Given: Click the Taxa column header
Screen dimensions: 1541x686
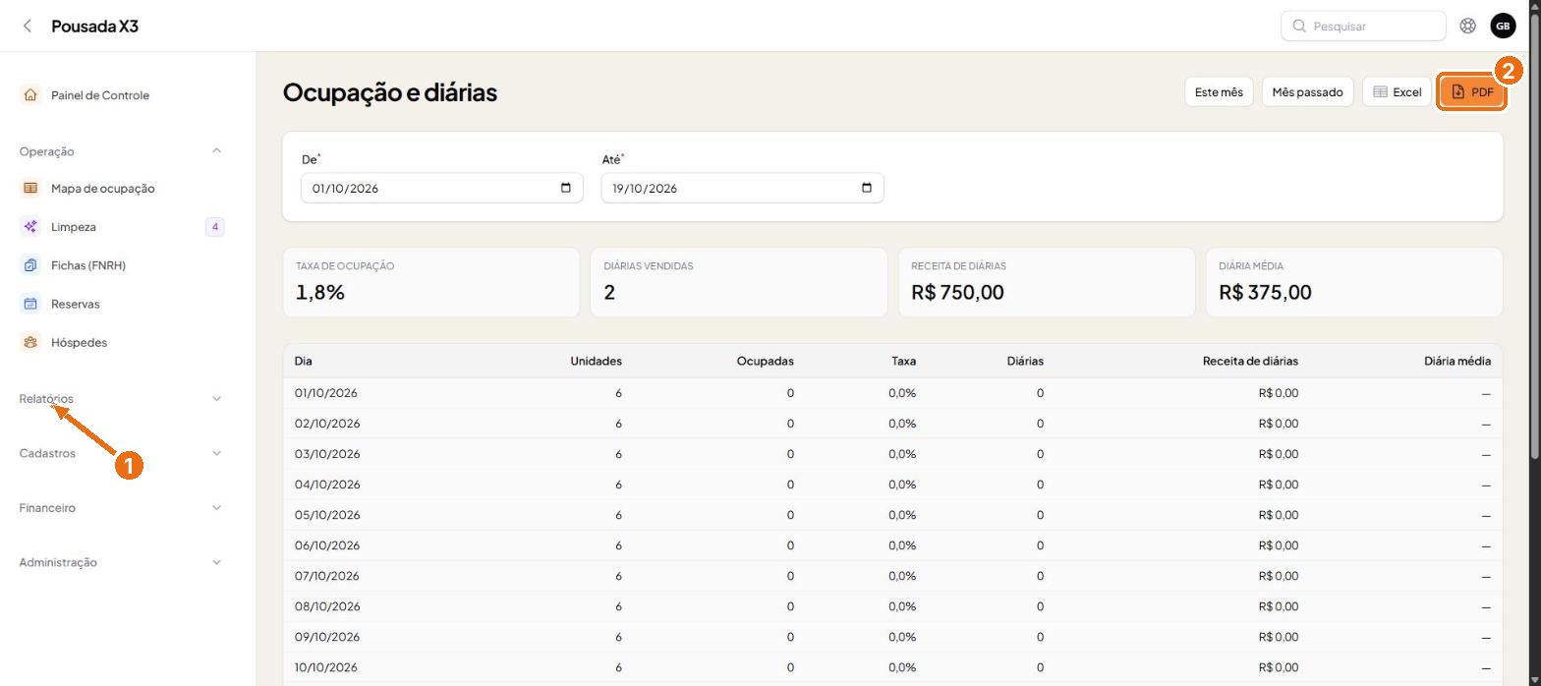Looking at the screenshot, I should tap(903, 361).
